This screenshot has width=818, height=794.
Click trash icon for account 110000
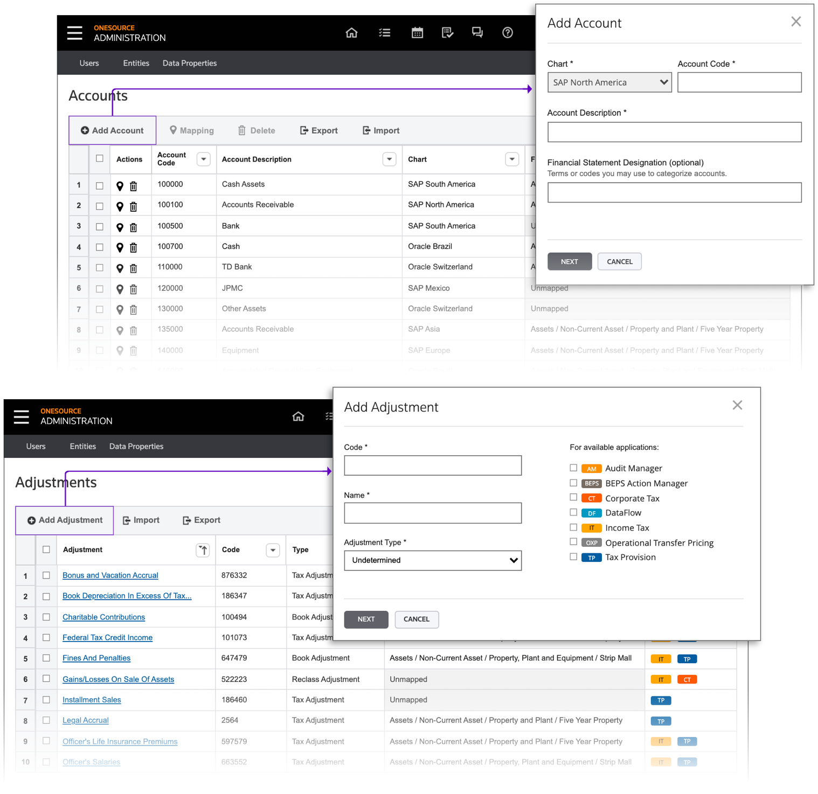tap(134, 268)
